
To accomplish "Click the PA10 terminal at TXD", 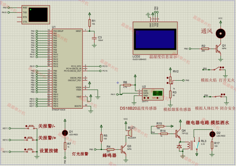I will [x=9, y=12].
